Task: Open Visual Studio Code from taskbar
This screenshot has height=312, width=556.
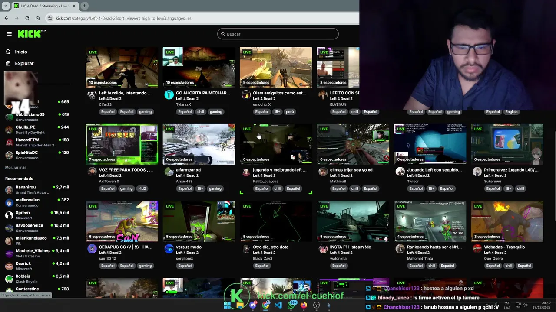Action: pos(278,305)
